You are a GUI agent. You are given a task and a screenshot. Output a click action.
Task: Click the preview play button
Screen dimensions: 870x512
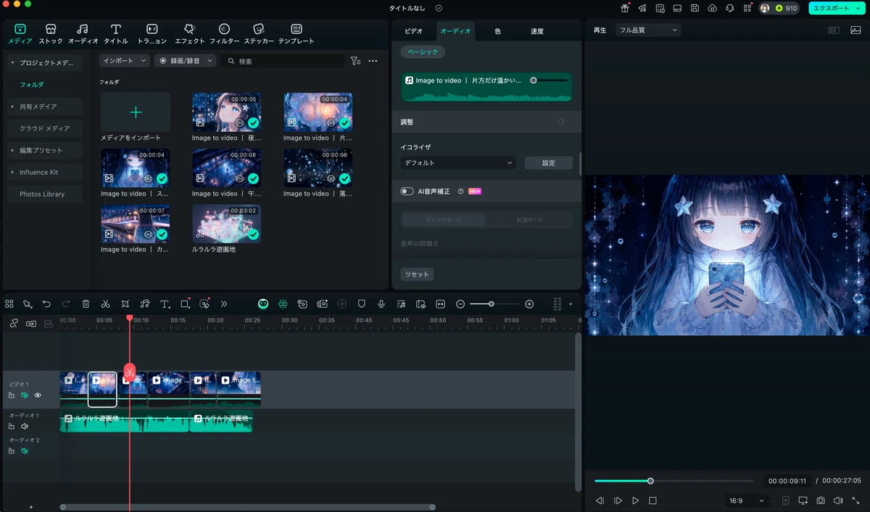(x=635, y=500)
